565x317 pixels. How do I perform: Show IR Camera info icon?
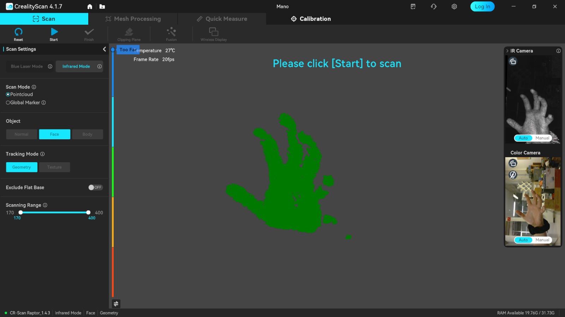pos(558,51)
